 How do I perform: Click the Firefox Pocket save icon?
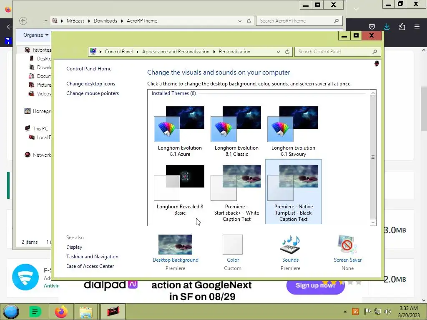(x=372, y=26)
